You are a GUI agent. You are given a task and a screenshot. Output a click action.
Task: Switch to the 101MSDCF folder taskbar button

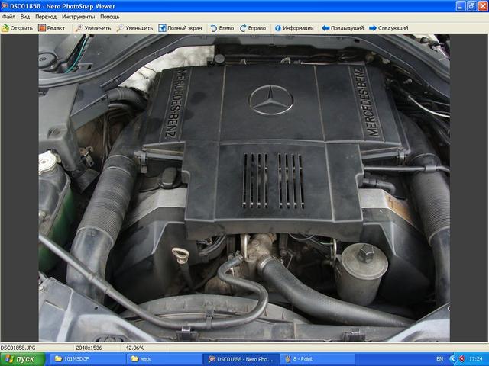tap(88, 359)
